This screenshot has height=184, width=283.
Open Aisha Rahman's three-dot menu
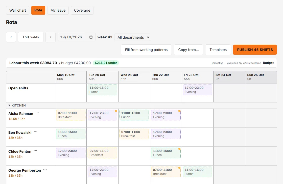point(37,113)
